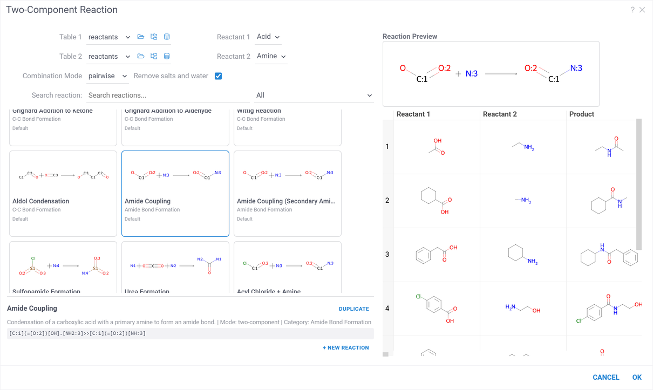The width and height of the screenshot is (653, 390).
Task: Open file for Table 1 via folder icon
Action: point(141,37)
